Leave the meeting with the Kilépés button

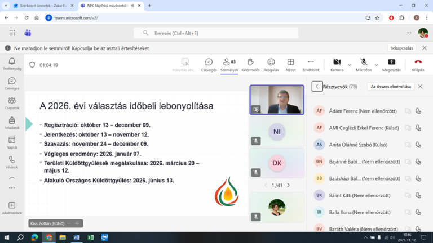[x=418, y=62]
